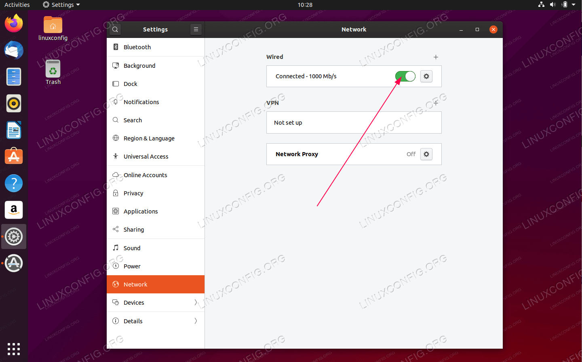Image resolution: width=582 pixels, height=362 pixels.
Task: Open Notifications settings panel
Action: (156, 102)
